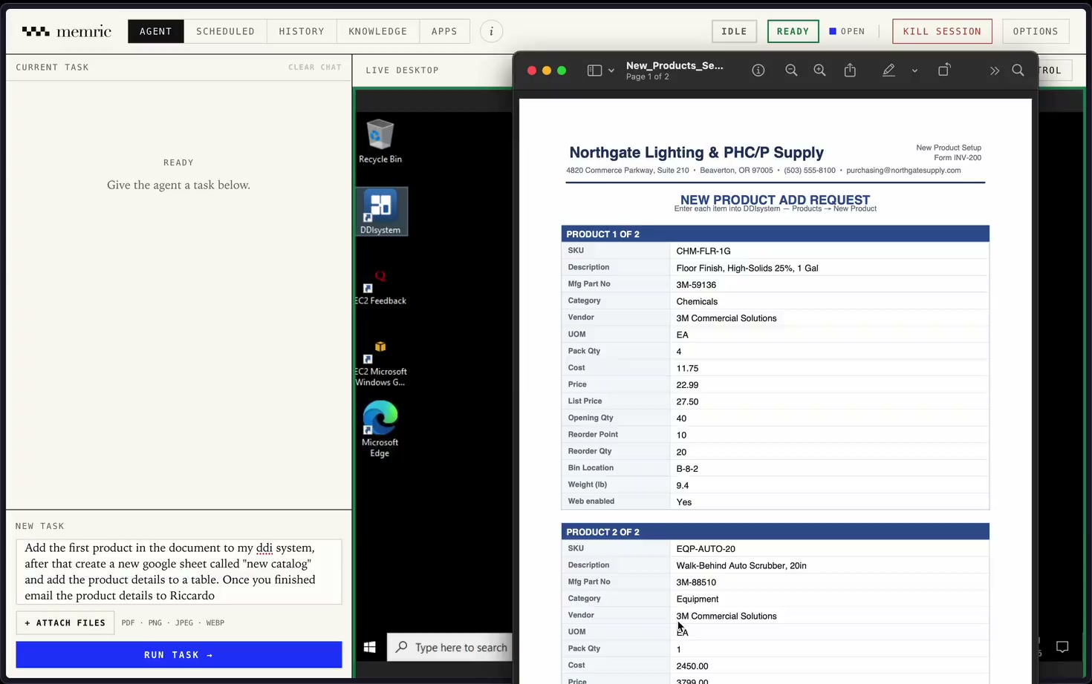The width and height of the screenshot is (1092, 684).
Task: Click the READY status button
Action: point(793,31)
